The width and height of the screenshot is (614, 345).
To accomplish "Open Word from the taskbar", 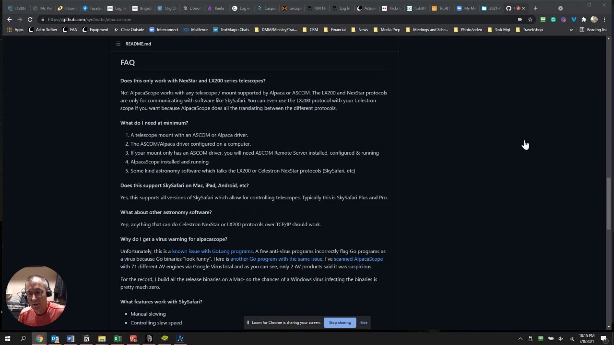I will [x=71, y=339].
